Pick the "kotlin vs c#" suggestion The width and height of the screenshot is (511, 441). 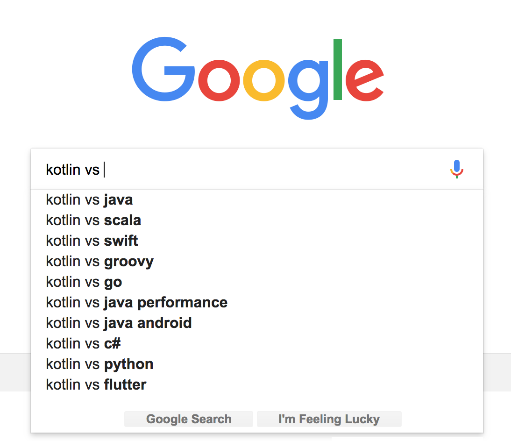tap(257, 343)
